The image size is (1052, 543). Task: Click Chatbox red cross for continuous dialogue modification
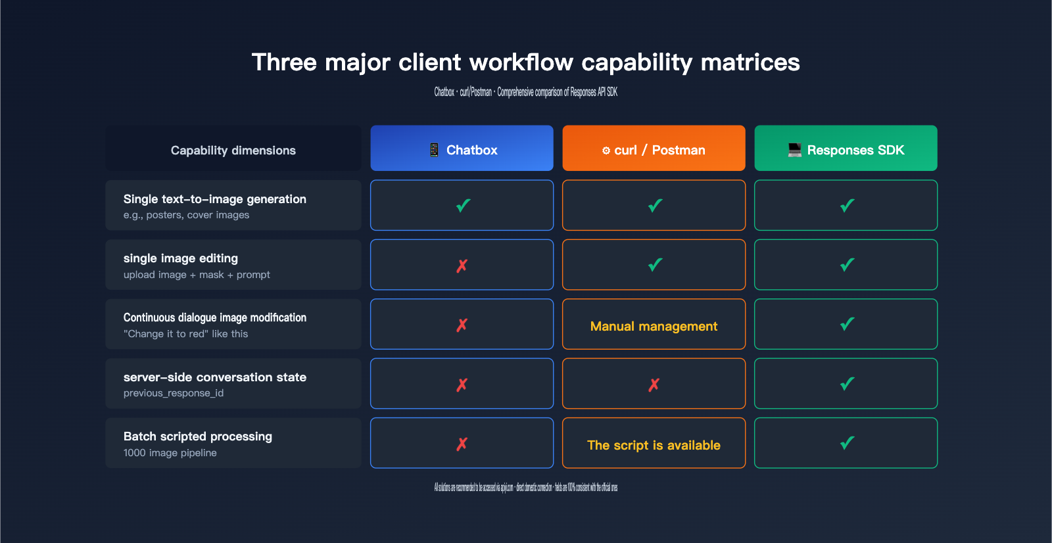pyautogui.click(x=462, y=325)
